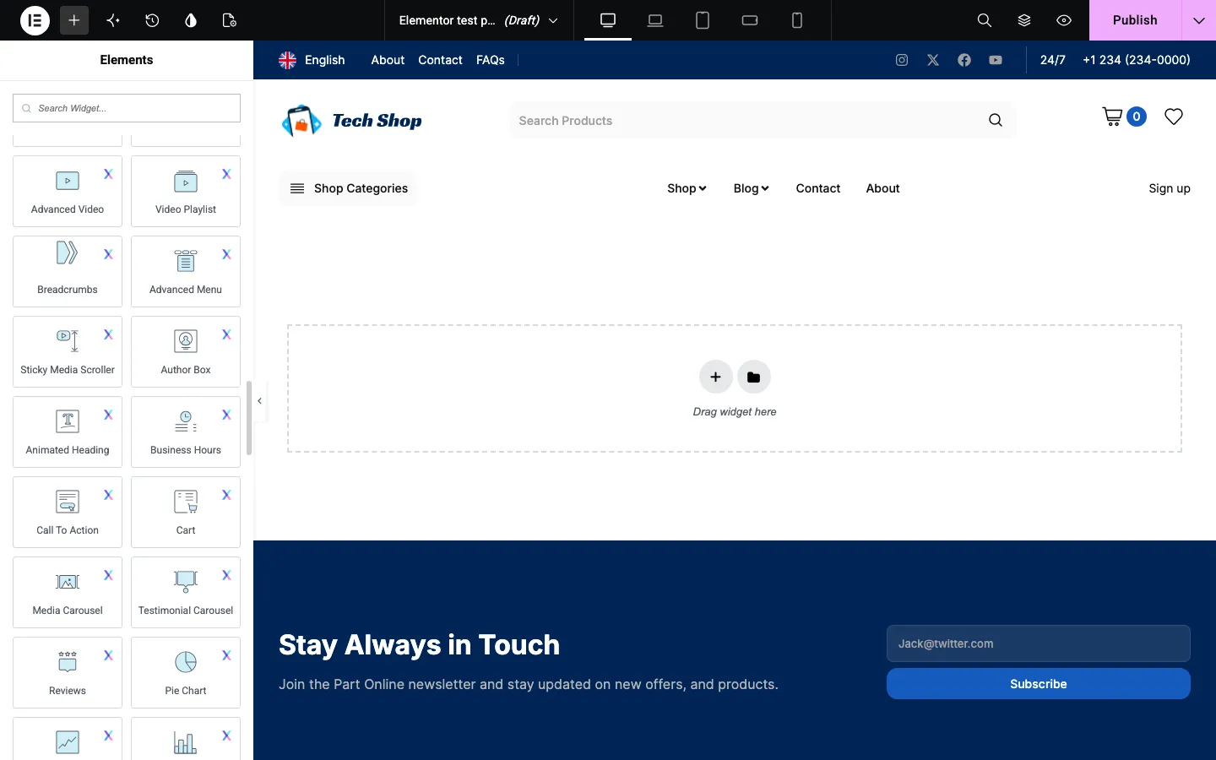Click the Sign up link

click(1170, 188)
